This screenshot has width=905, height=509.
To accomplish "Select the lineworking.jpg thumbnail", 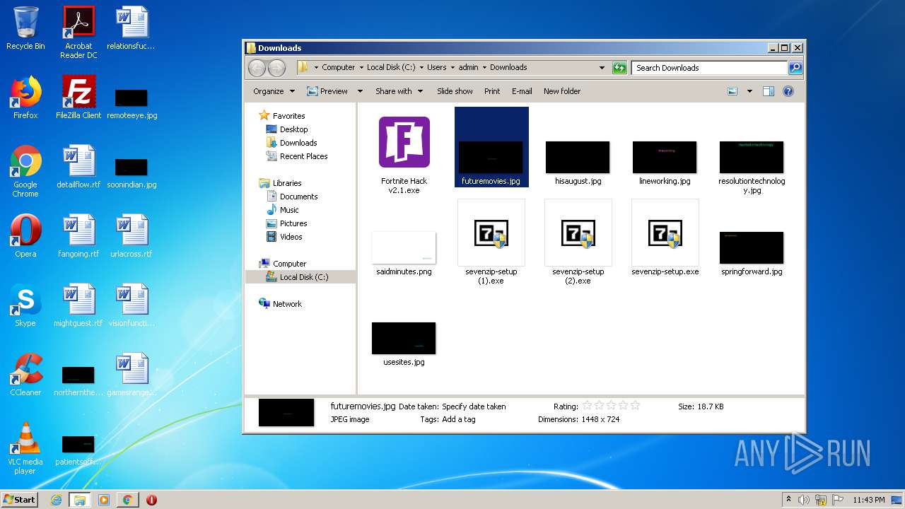I will (x=665, y=157).
